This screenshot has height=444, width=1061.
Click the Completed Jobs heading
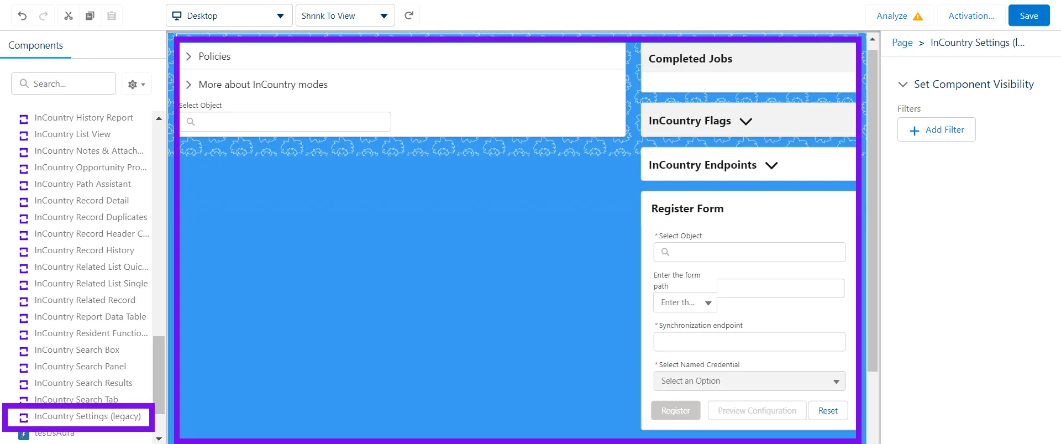coord(690,59)
